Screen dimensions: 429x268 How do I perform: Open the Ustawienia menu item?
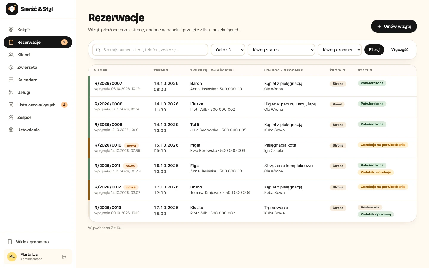click(x=38, y=130)
